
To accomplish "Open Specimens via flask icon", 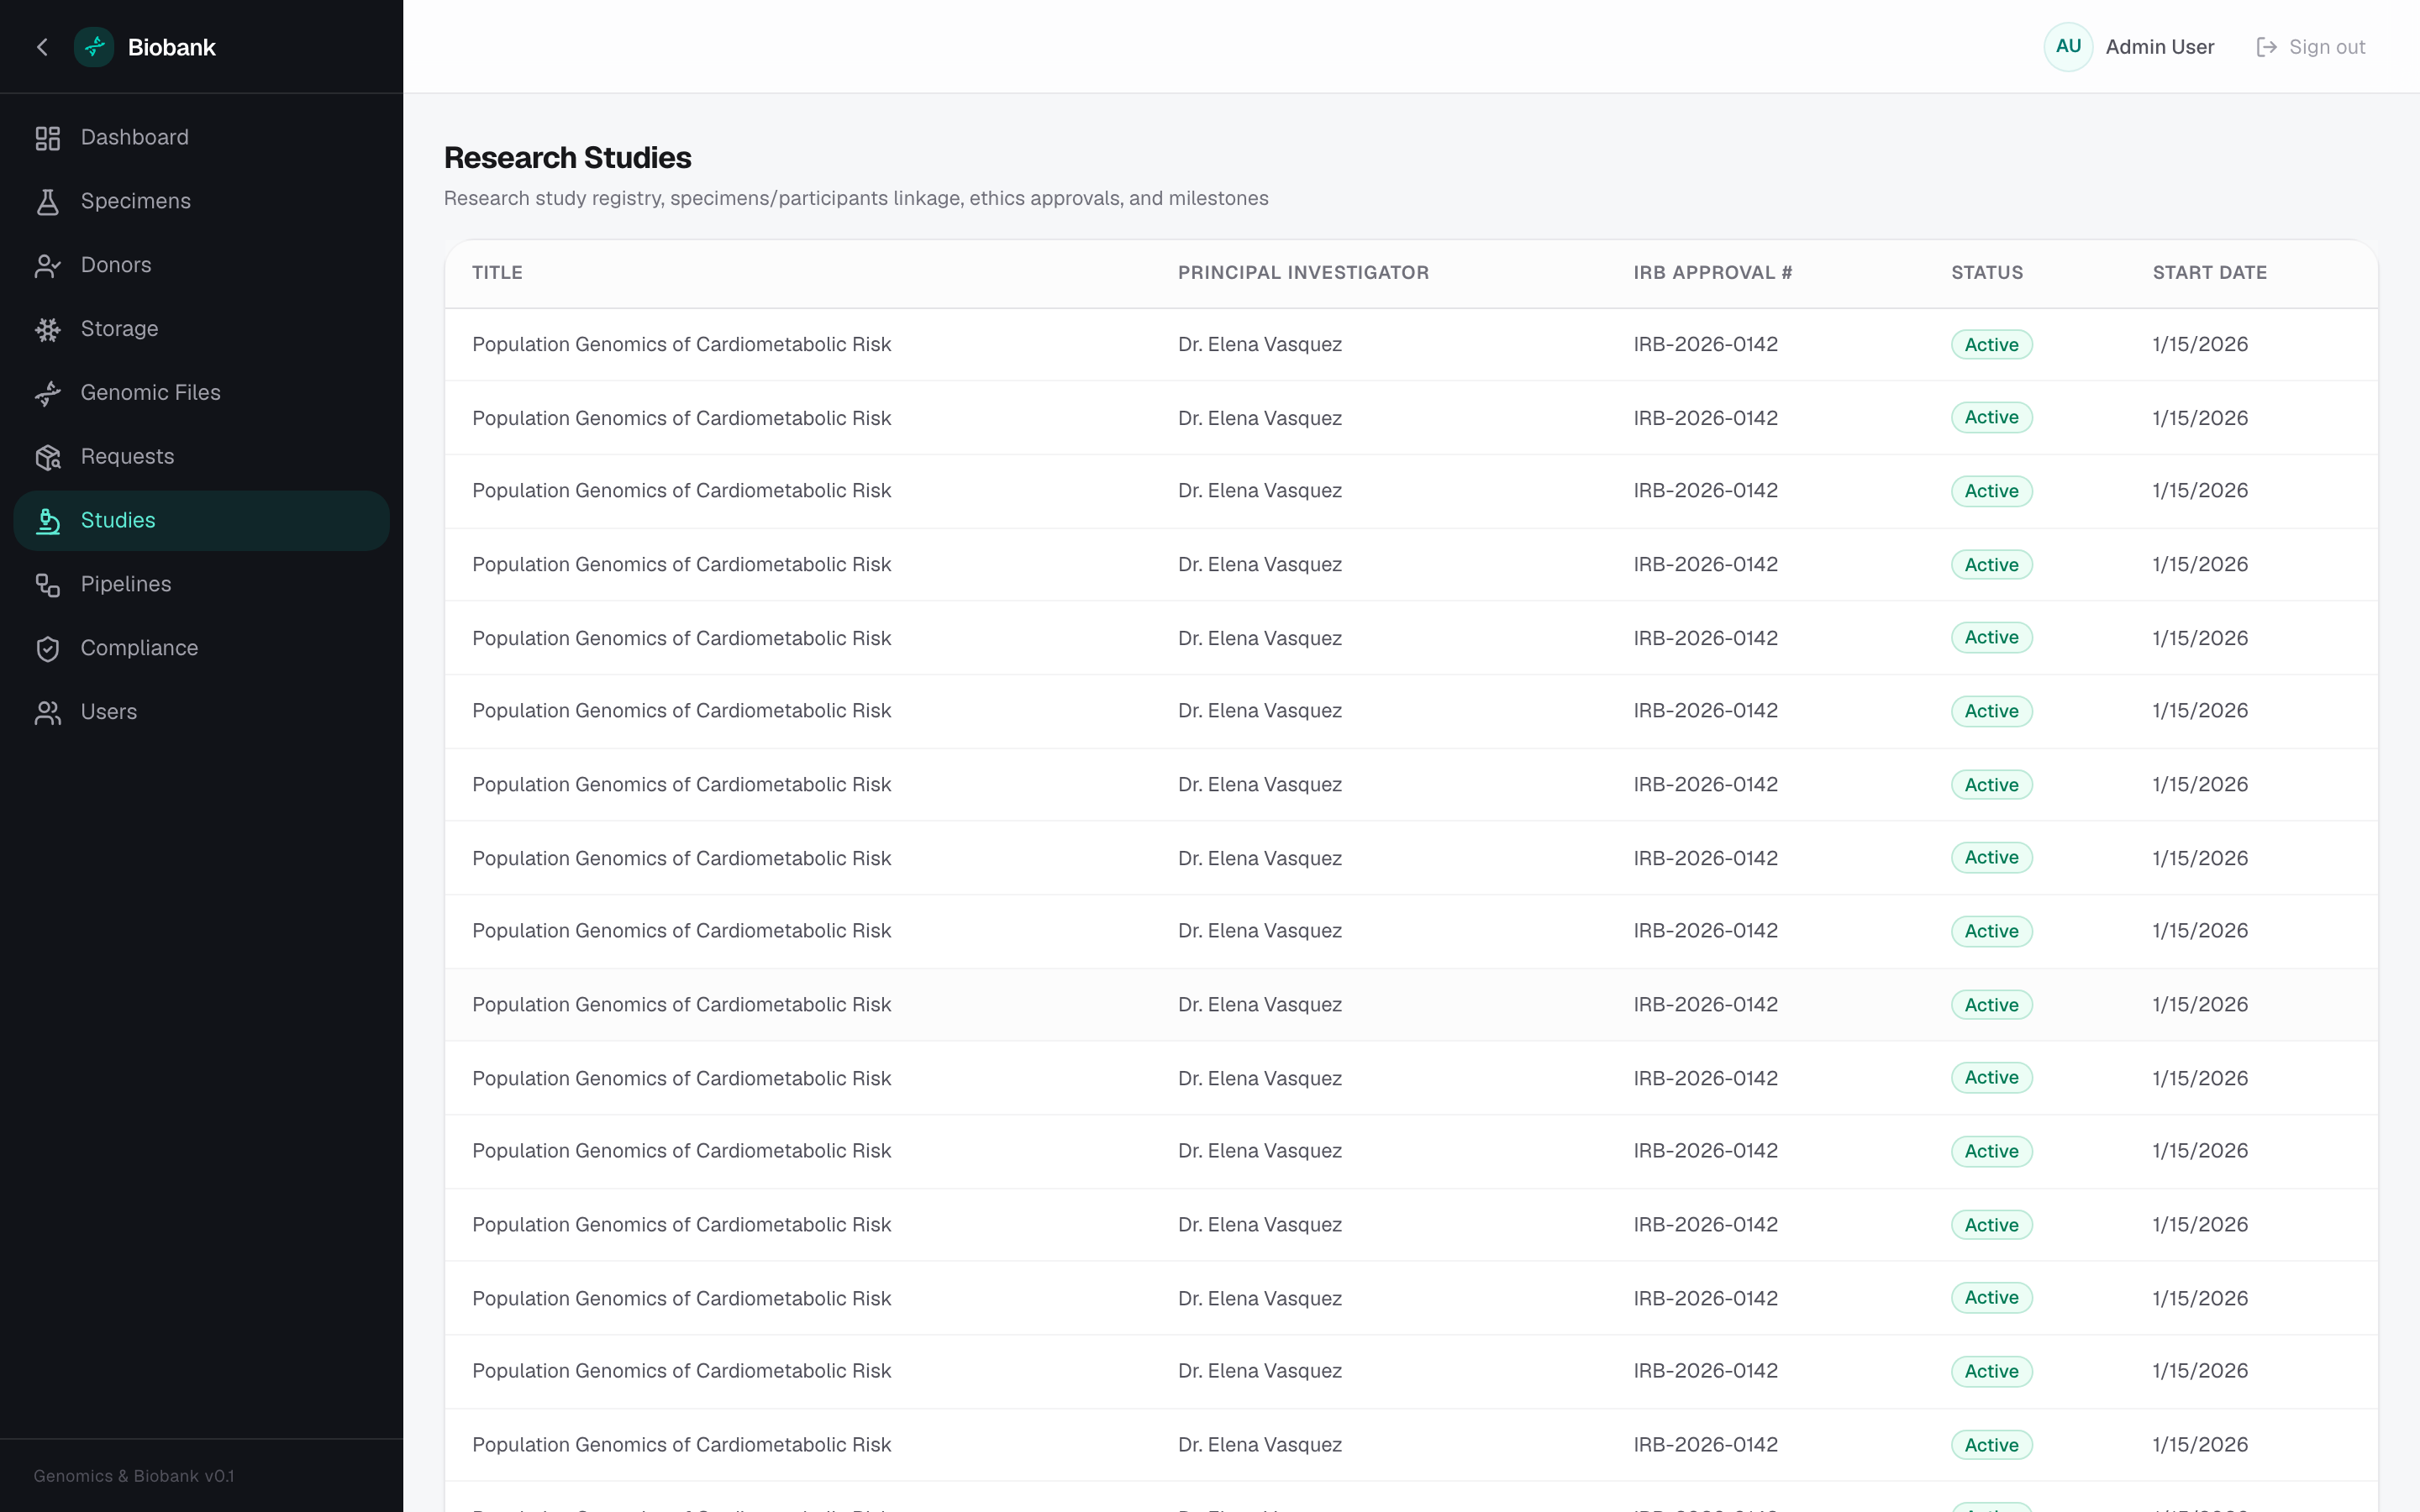I will pyautogui.click(x=47, y=202).
